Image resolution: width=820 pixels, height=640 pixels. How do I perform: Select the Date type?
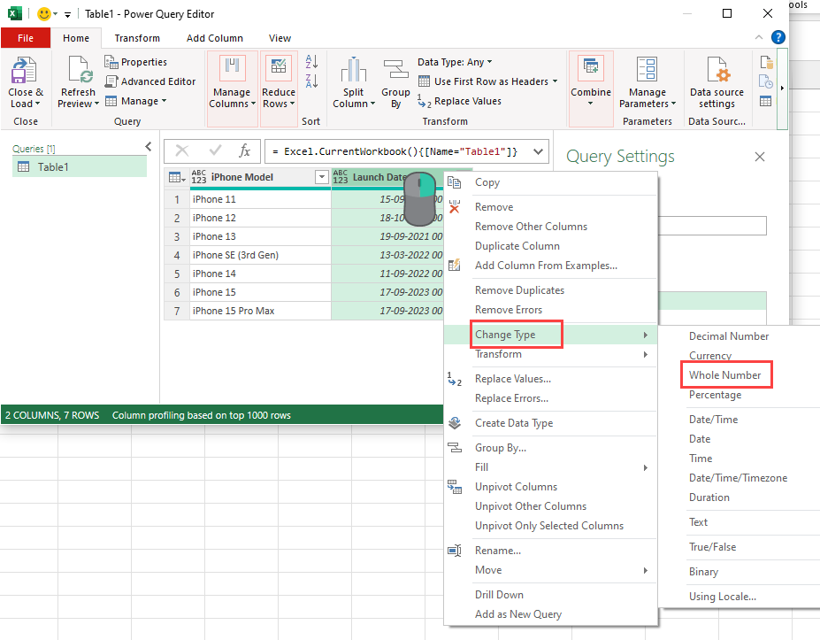[x=700, y=439]
